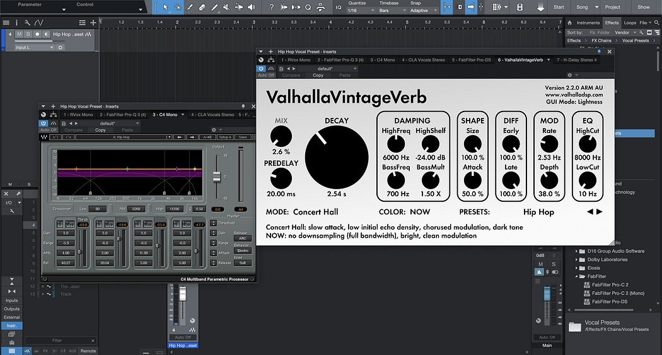Mute the Hip Hop preset track
This screenshot has width=662, height=355.
(19, 35)
